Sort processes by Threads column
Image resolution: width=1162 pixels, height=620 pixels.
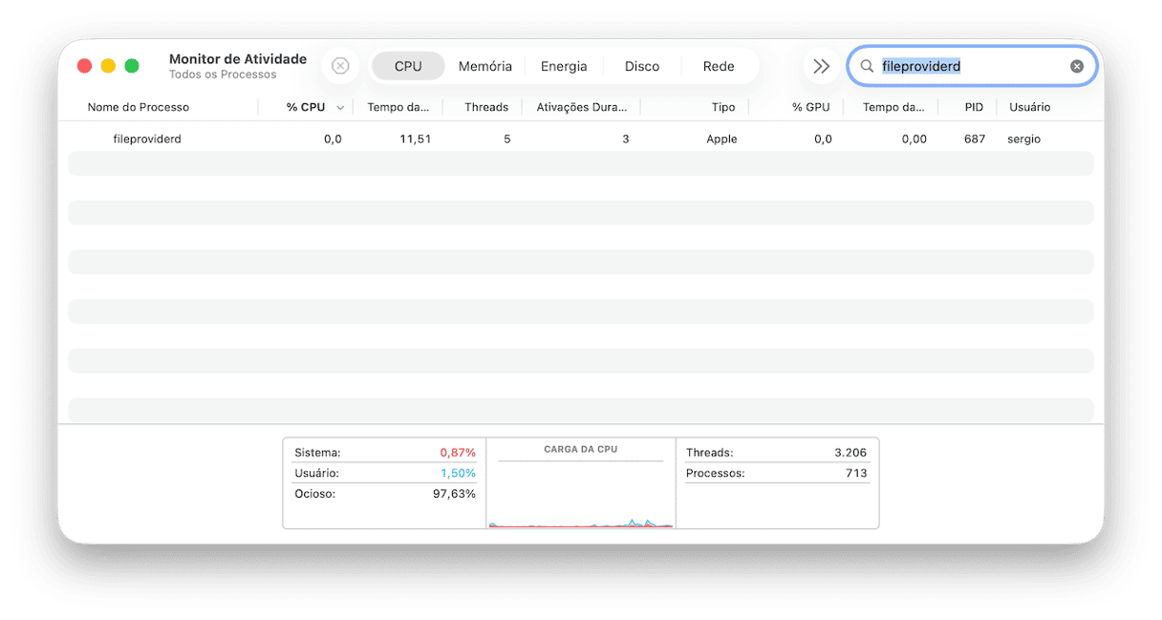[486, 107]
